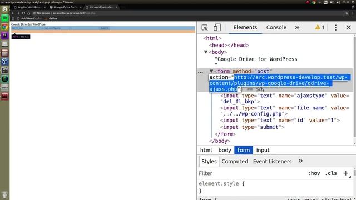
Task: Toggle the device toolbar icon in DevTools
Action: [x=217, y=27]
